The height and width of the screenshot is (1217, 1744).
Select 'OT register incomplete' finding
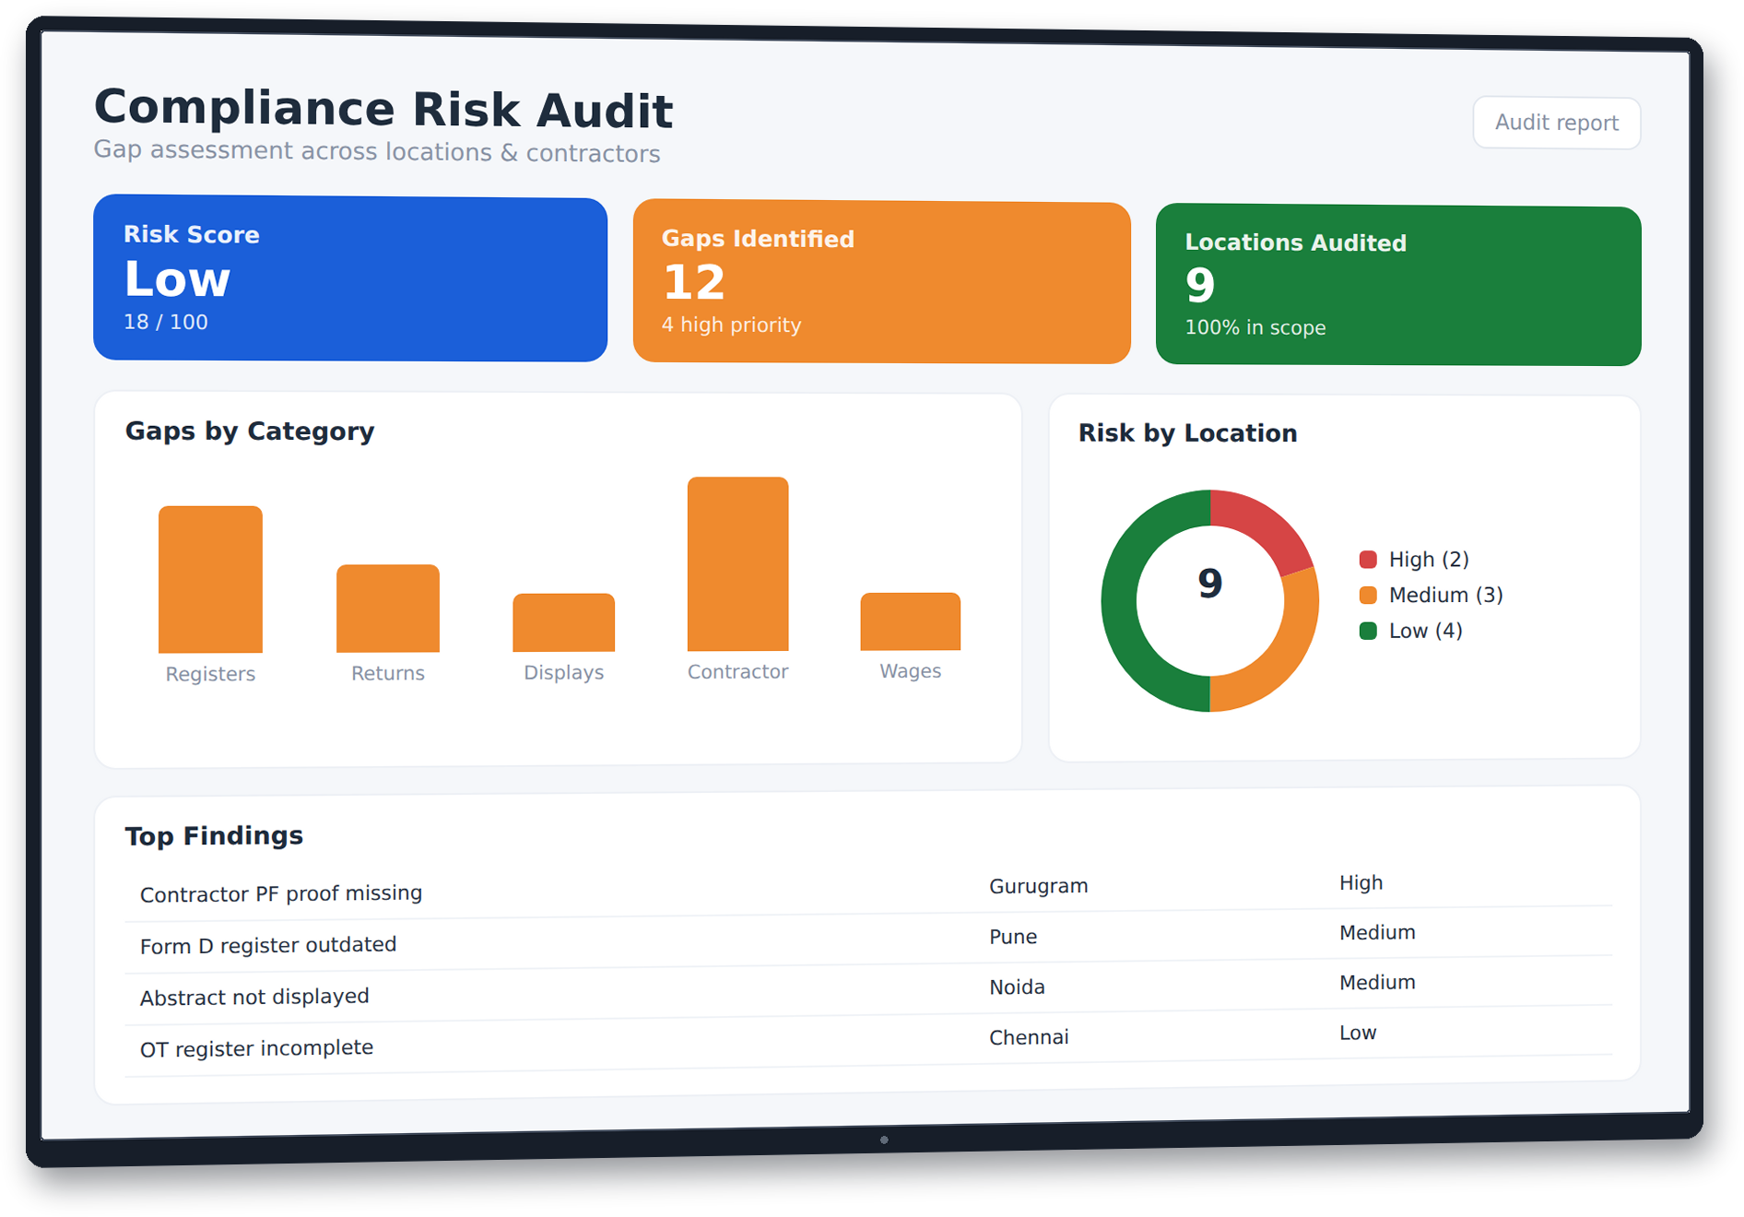coord(256,1048)
